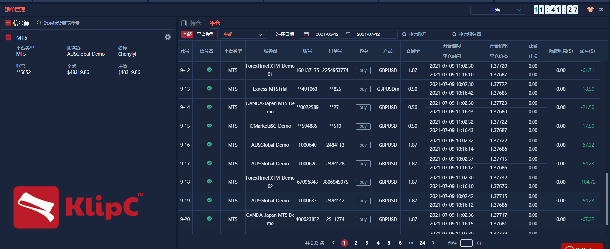Image resolution: width=610 pixels, height=249 pixels.
Task: Click the 隔夜利息($) column header
Action: click(561, 51)
